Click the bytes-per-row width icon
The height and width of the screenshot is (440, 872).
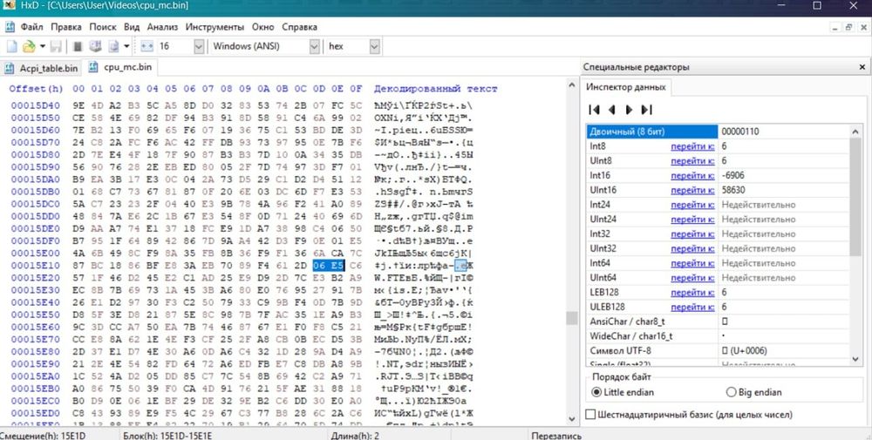point(146,47)
